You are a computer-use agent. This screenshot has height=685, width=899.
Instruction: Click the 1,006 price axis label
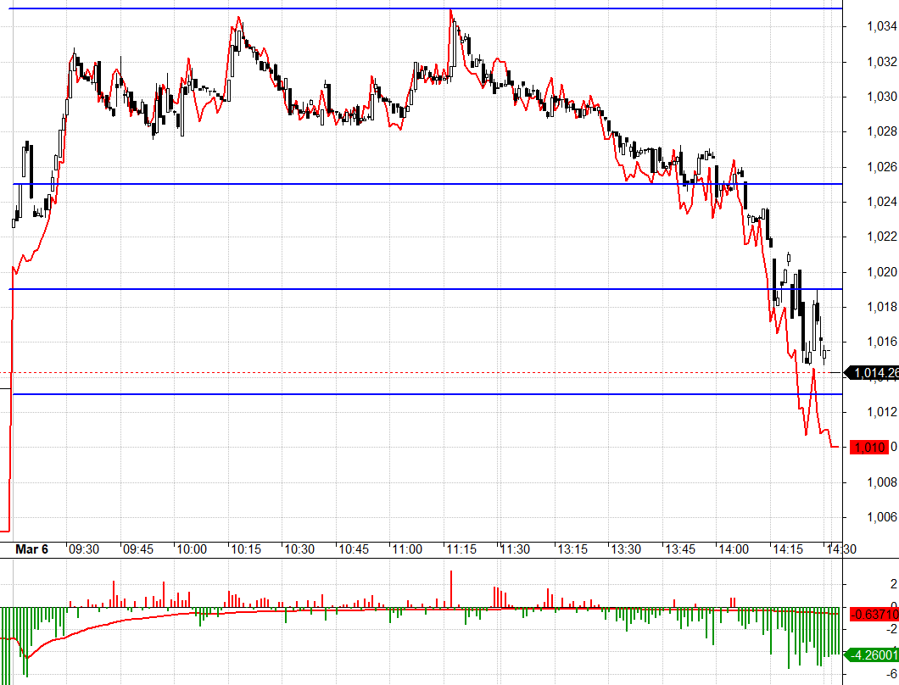point(882,517)
